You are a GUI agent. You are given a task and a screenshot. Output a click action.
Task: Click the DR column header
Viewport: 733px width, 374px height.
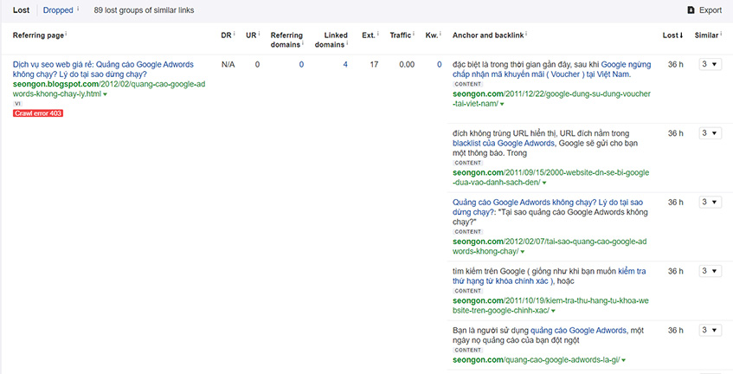pos(226,35)
